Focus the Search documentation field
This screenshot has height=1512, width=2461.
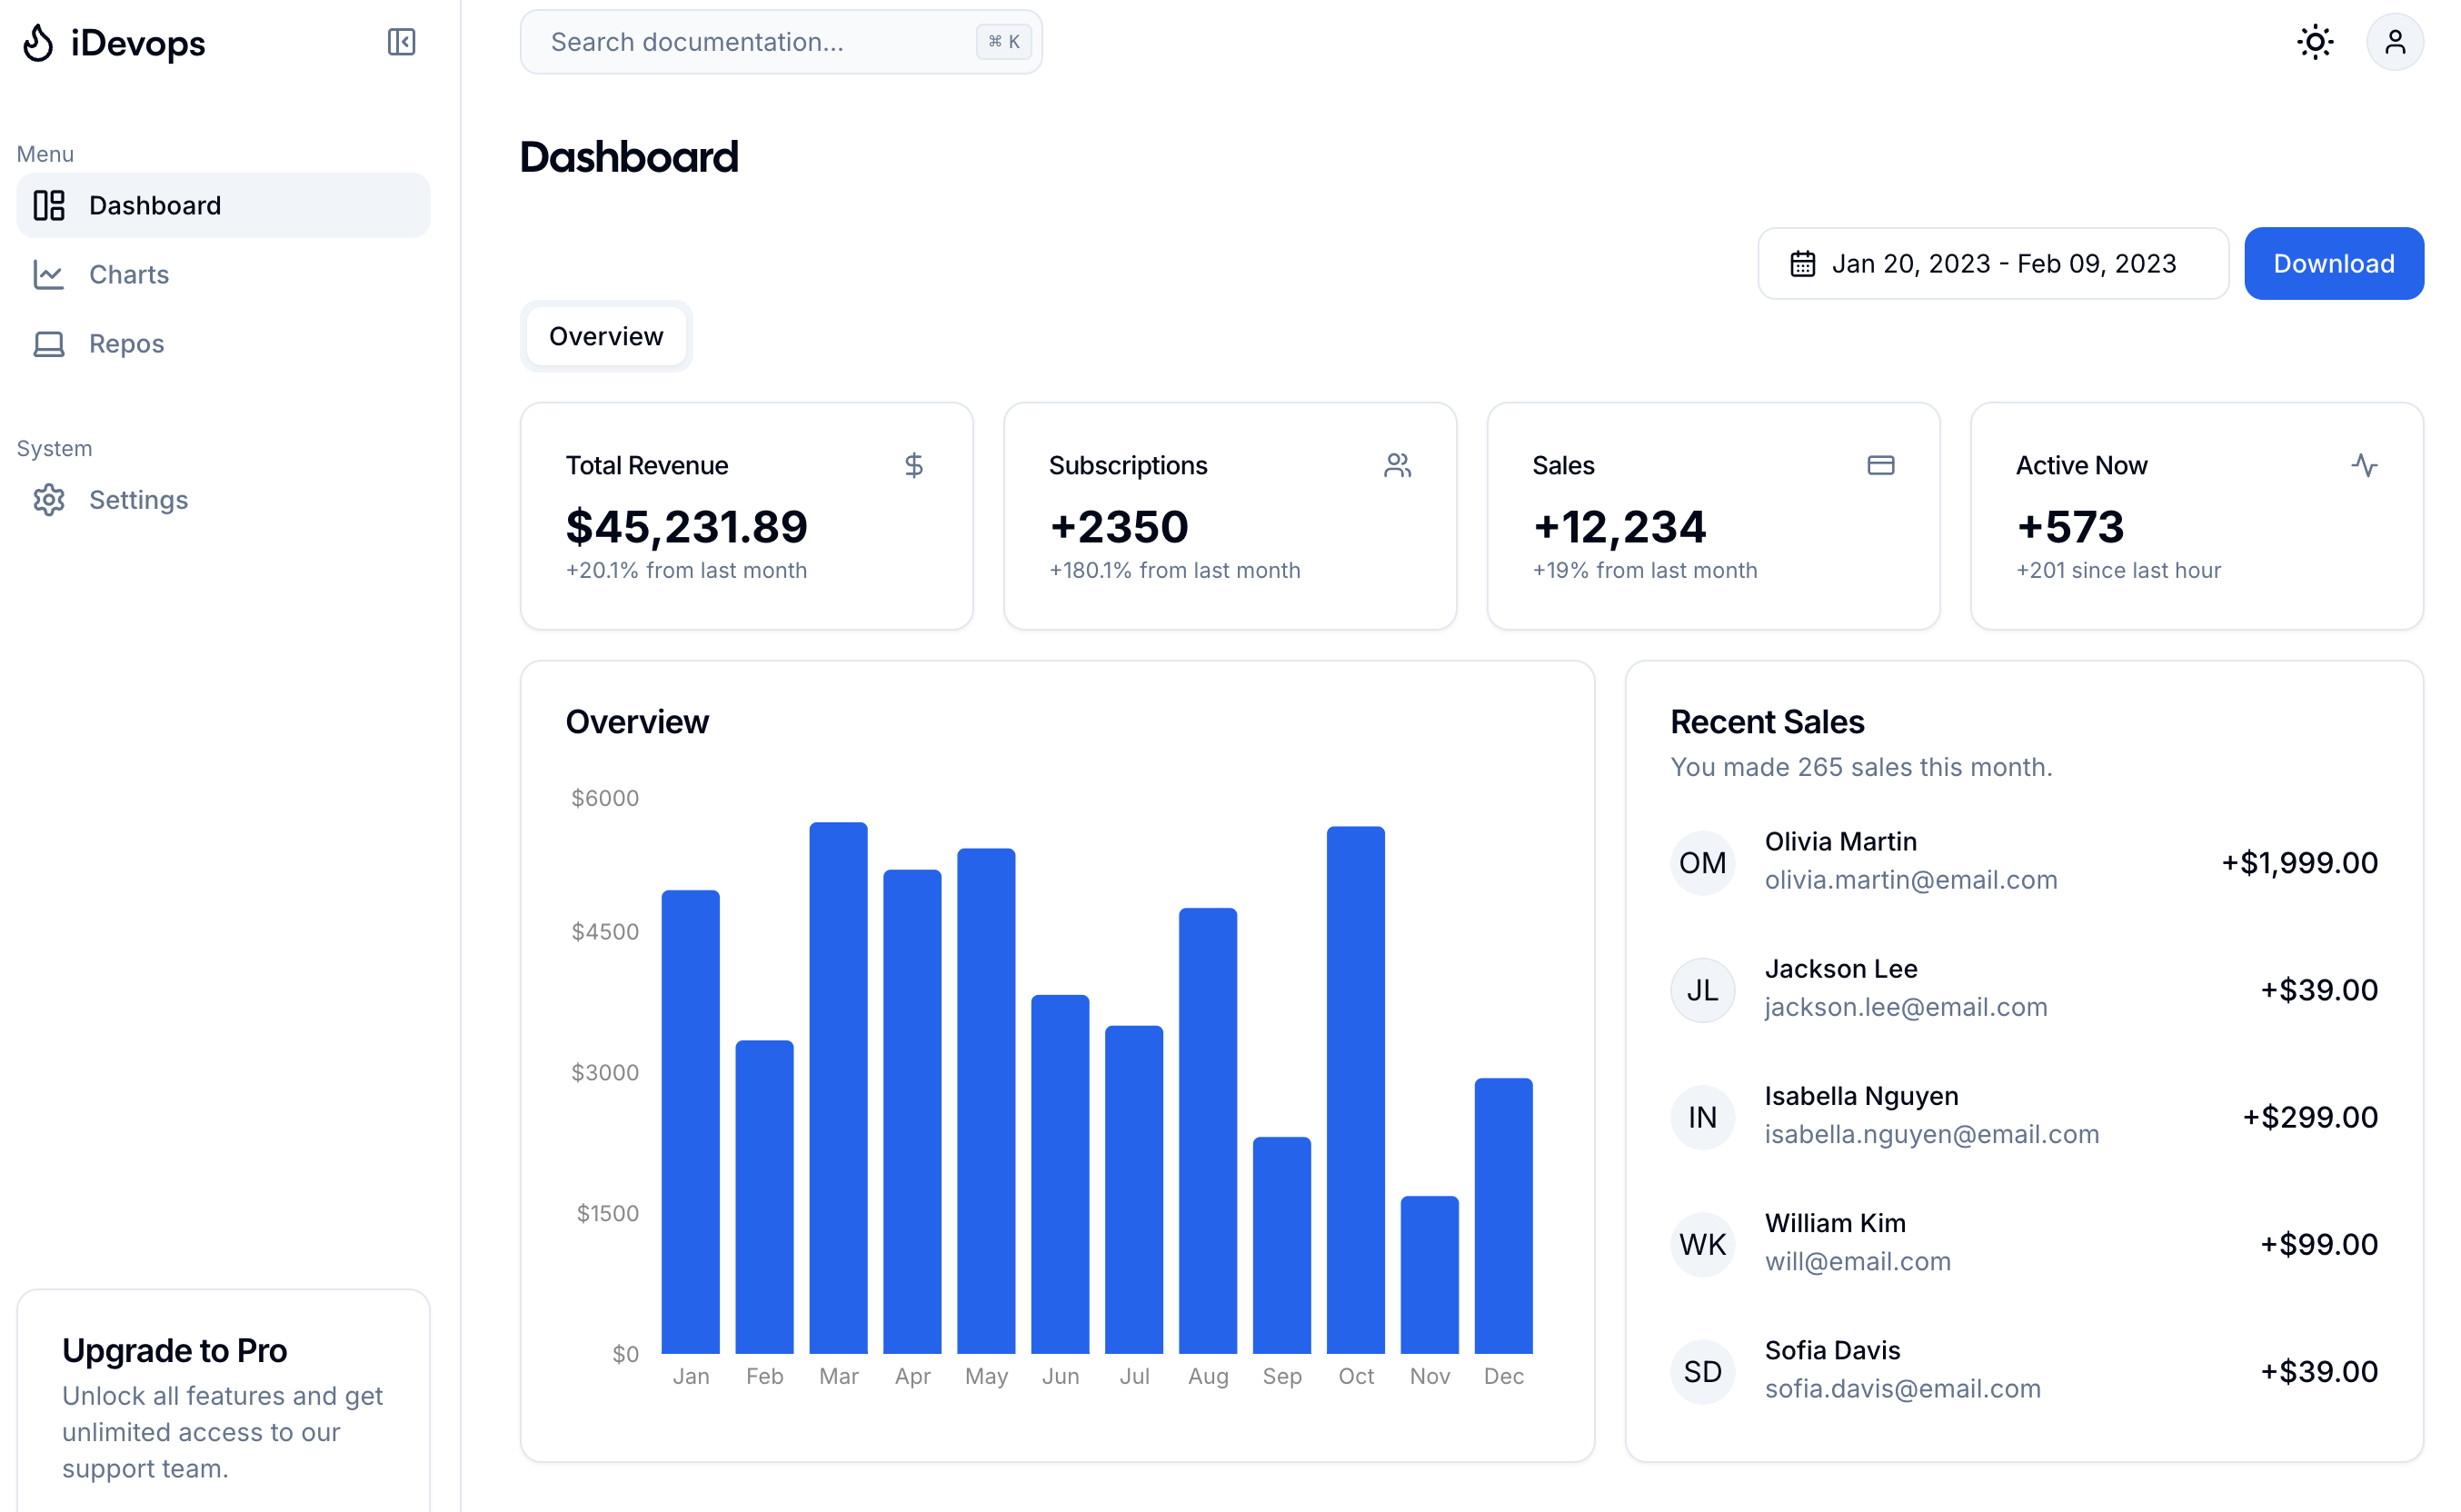click(x=760, y=42)
